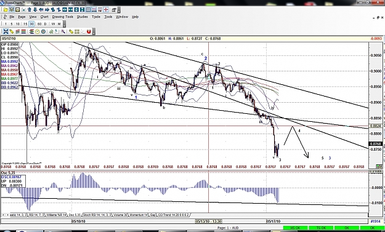The height and width of the screenshot is (232, 385).
Task: Click the open folder icon in toolbar
Action: 6,10
